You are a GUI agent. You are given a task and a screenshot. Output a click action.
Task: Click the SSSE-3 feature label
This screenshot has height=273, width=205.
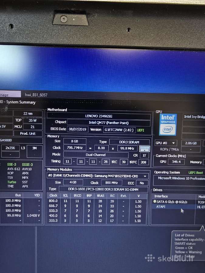27,164
